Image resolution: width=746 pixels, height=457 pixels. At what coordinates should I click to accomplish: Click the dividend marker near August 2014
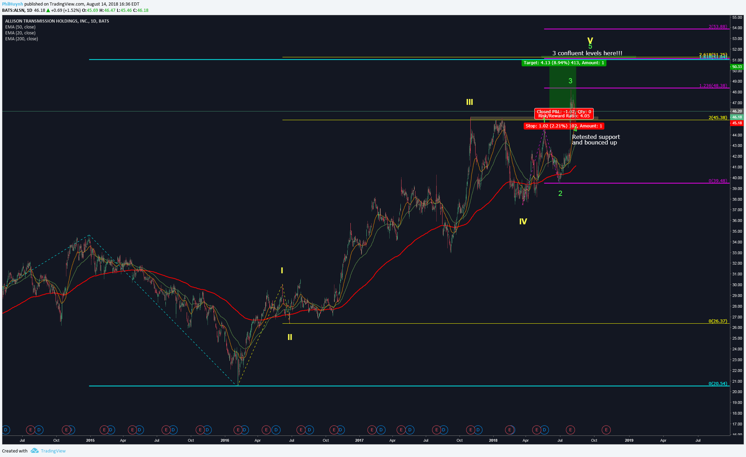pos(39,430)
